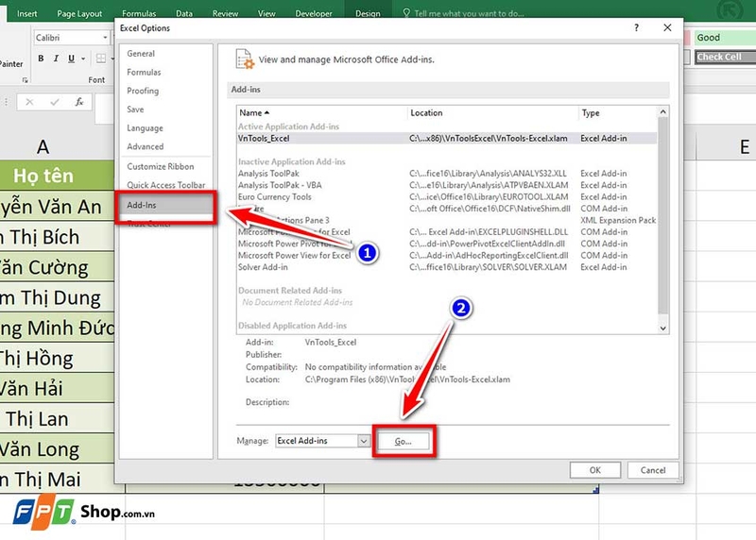Apply the Good cell style
The height and width of the screenshot is (540, 756).
[725, 38]
